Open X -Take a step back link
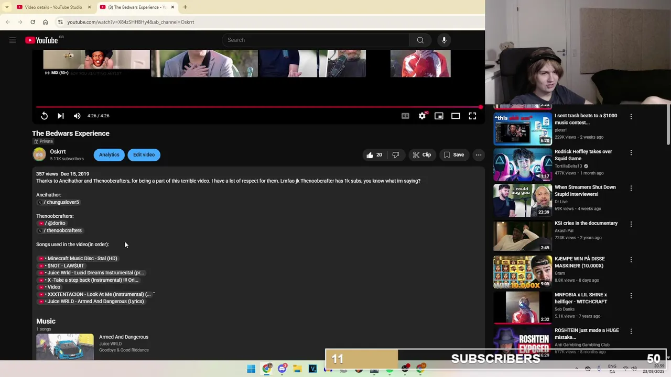Image resolution: width=671 pixels, height=377 pixels. [x=89, y=280]
